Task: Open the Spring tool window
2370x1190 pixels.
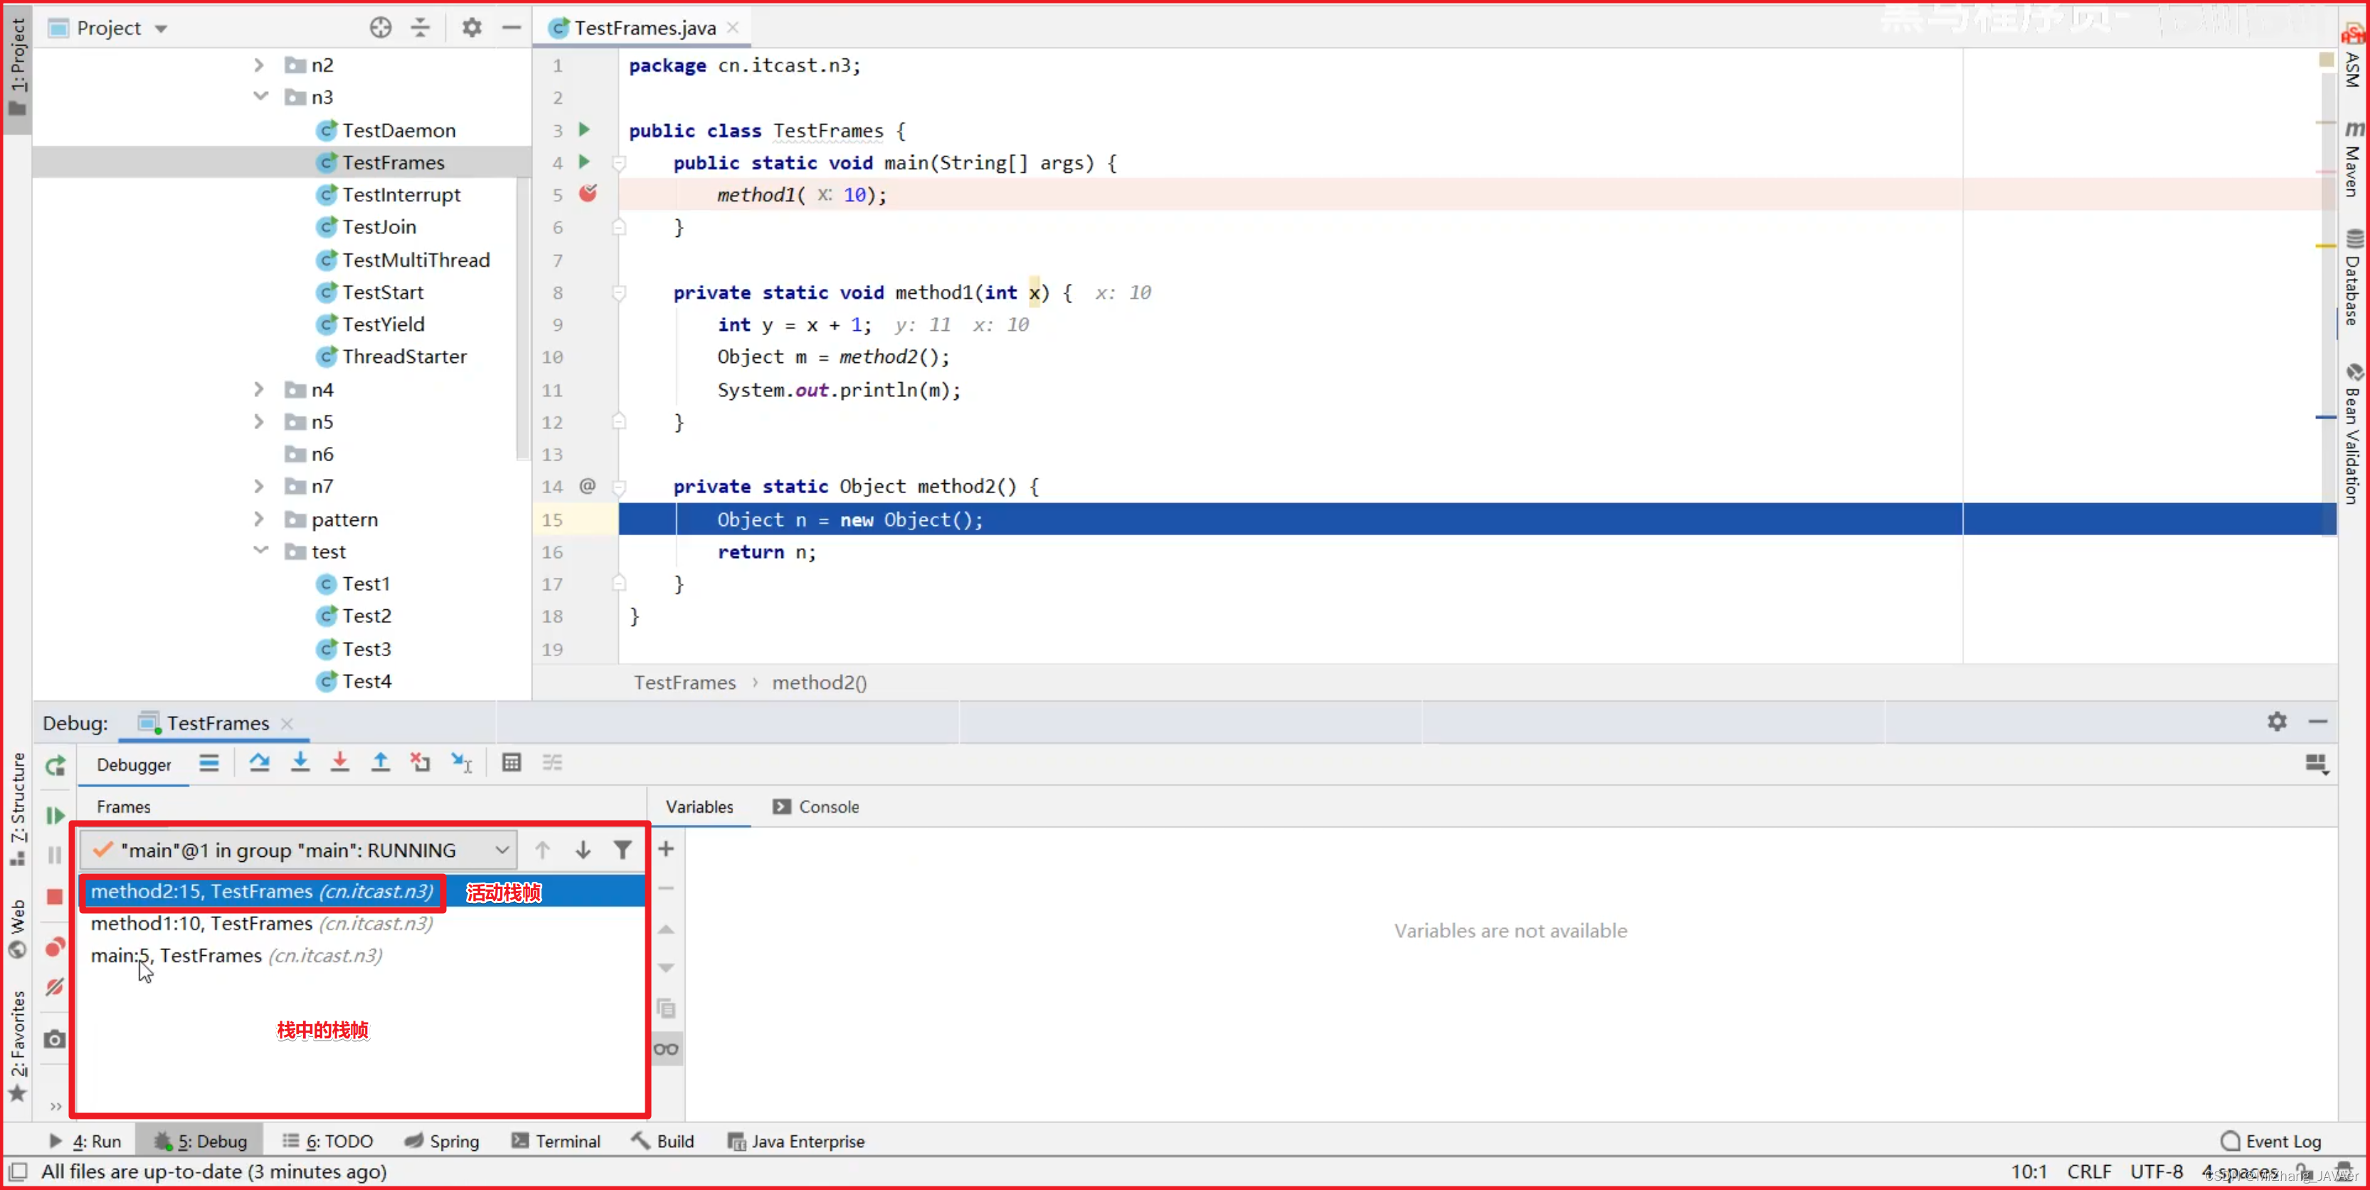Action: [x=443, y=1141]
